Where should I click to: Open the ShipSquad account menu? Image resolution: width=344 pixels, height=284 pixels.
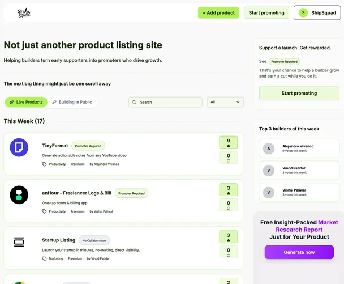(x=317, y=12)
